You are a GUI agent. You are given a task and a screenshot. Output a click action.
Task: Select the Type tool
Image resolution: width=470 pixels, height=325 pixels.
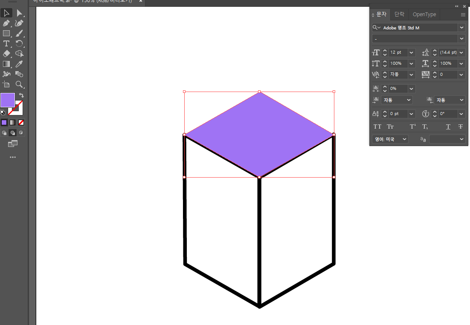tap(6, 44)
